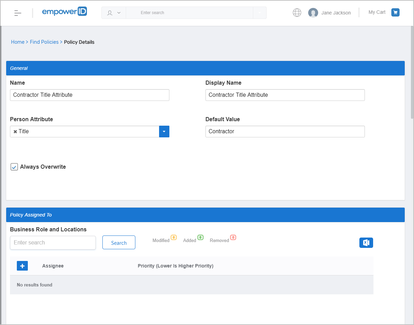Click Jane Jackson's profile avatar

click(x=313, y=13)
